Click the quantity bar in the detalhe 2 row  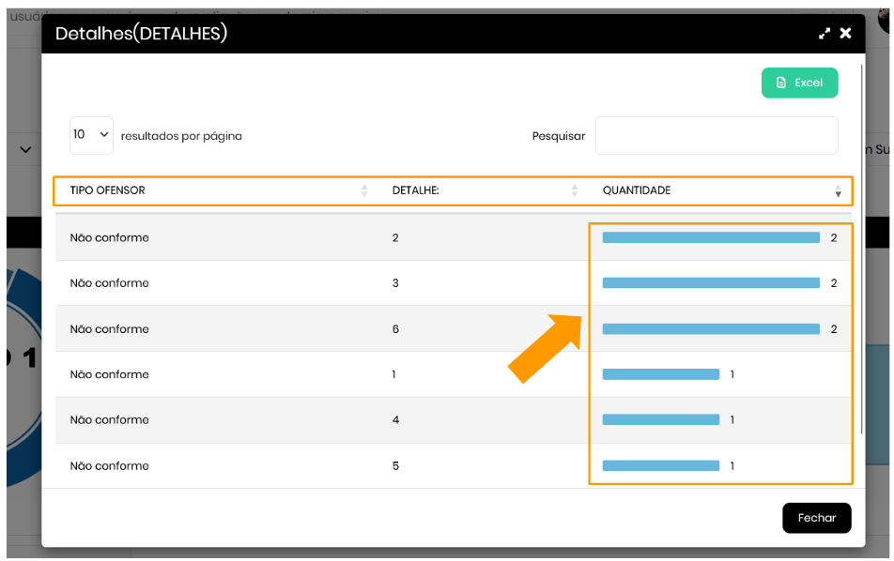click(710, 237)
